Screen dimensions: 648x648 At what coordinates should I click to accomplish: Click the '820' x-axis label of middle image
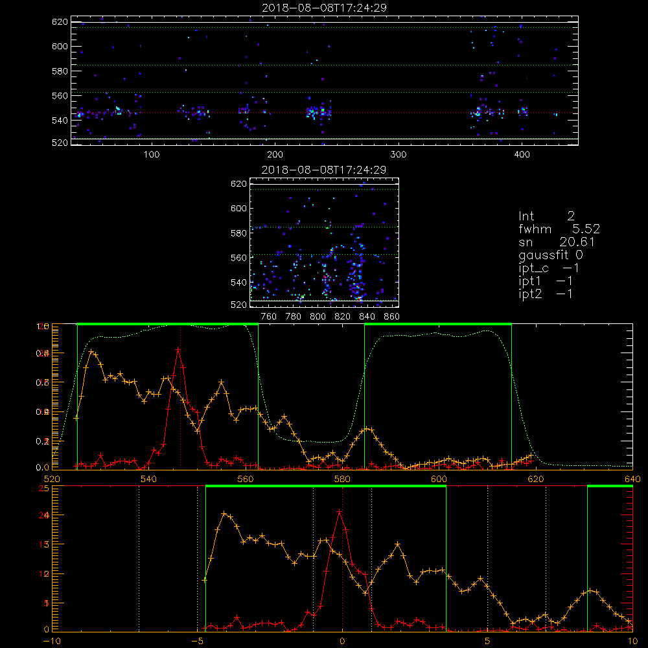343,317
